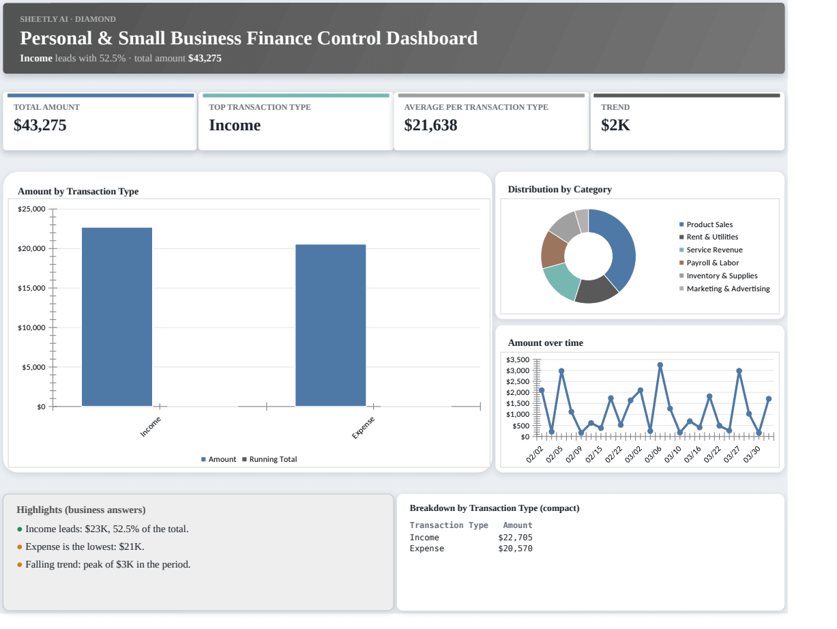The image size is (837, 629).
Task: Click the 02/02 date label
Action: (x=535, y=454)
